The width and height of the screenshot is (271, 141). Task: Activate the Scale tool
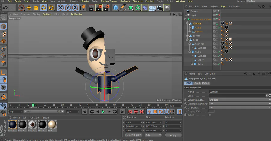[x=36, y=8]
